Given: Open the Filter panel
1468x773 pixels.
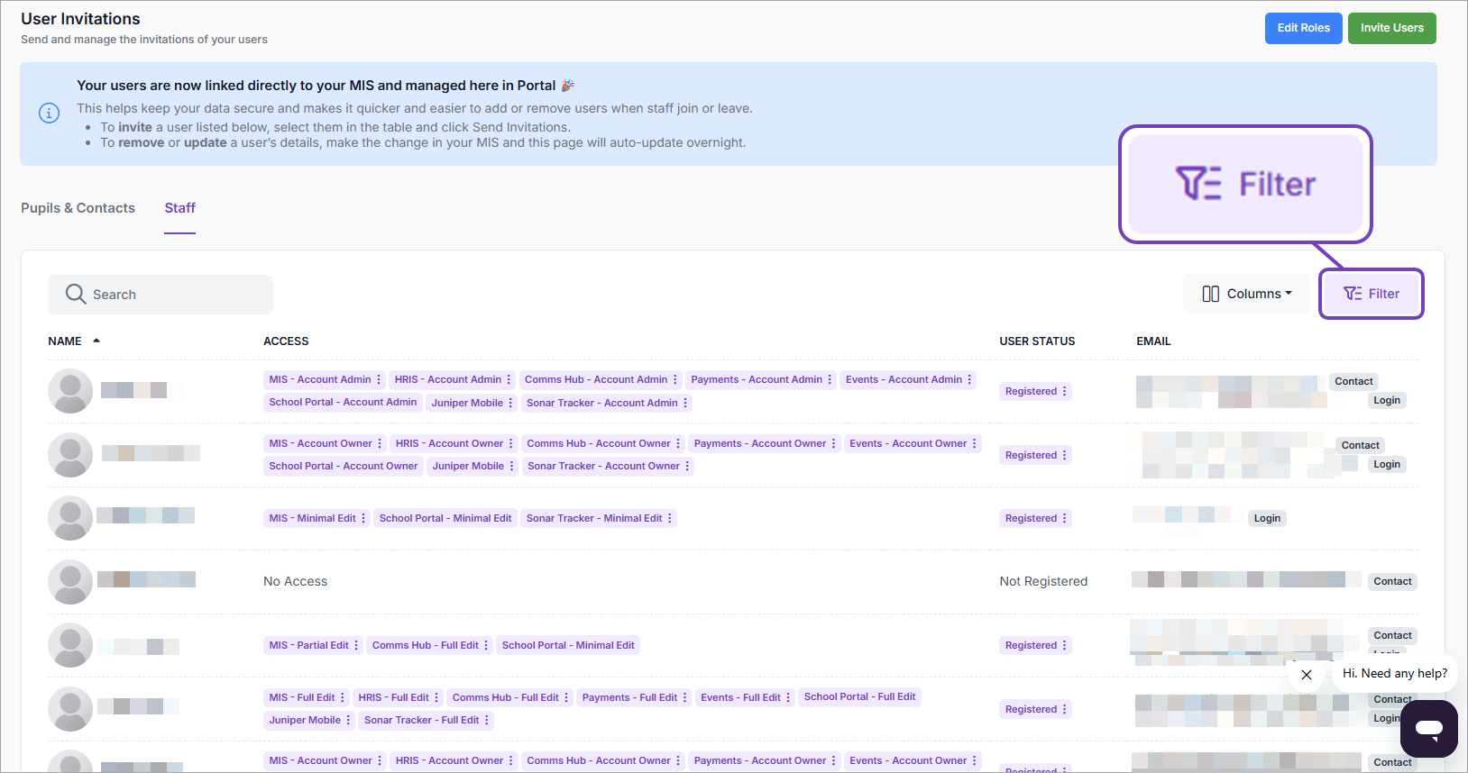Looking at the screenshot, I should click(x=1371, y=294).
